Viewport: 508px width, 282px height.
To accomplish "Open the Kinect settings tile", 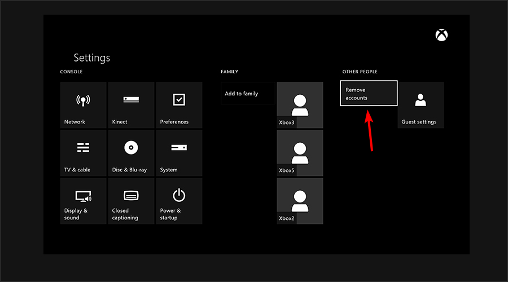I will 131,105.
